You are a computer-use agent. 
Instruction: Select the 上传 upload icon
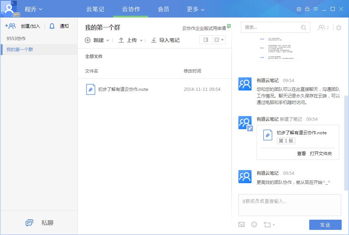pyautogui.click(x=121, y=40)
